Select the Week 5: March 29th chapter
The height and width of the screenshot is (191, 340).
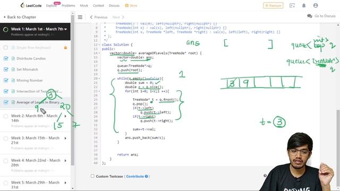[36, 184]
